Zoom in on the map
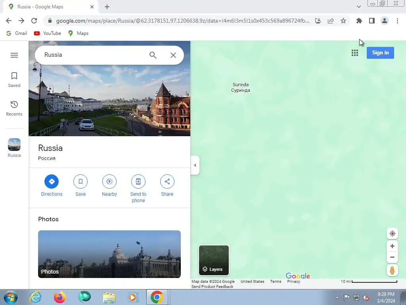Screen dimensions: 406x305 pos(392,246)
